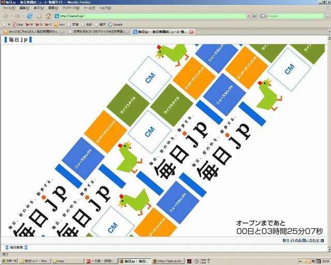Close the [mixi] tab with its close button

tap(62, 32)
